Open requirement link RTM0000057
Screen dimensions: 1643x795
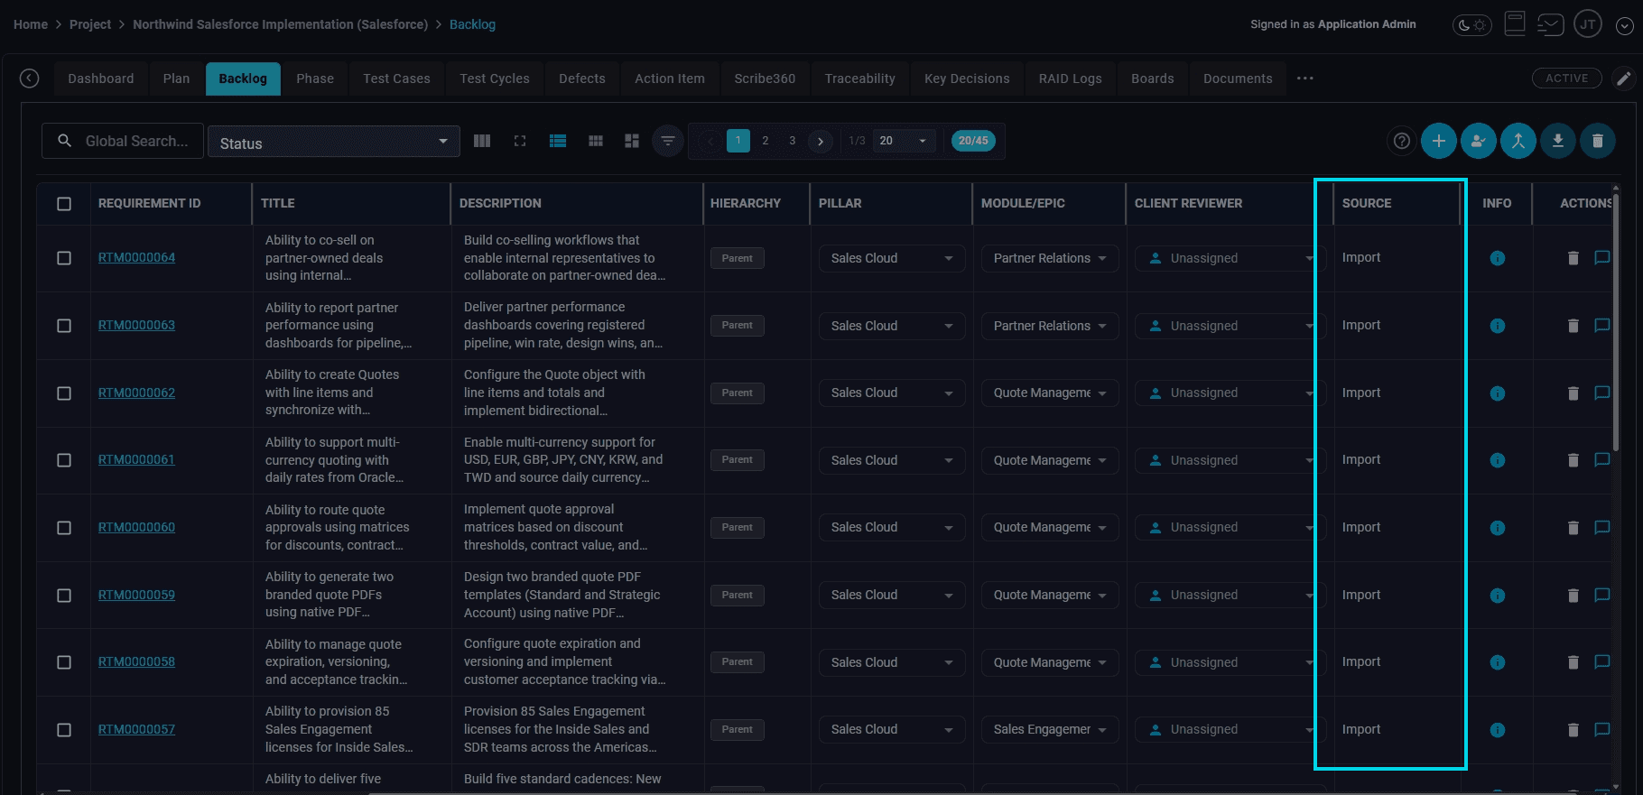coord(136,729)
